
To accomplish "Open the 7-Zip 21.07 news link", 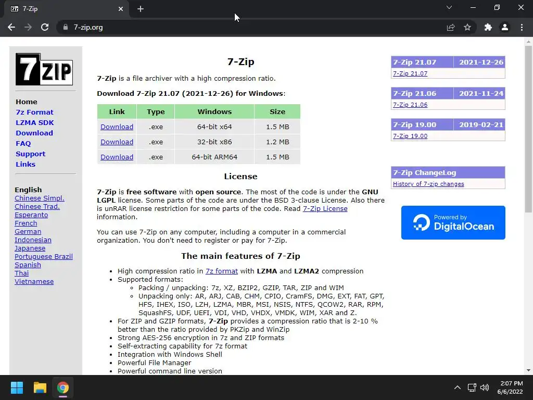I will (410, 73).
